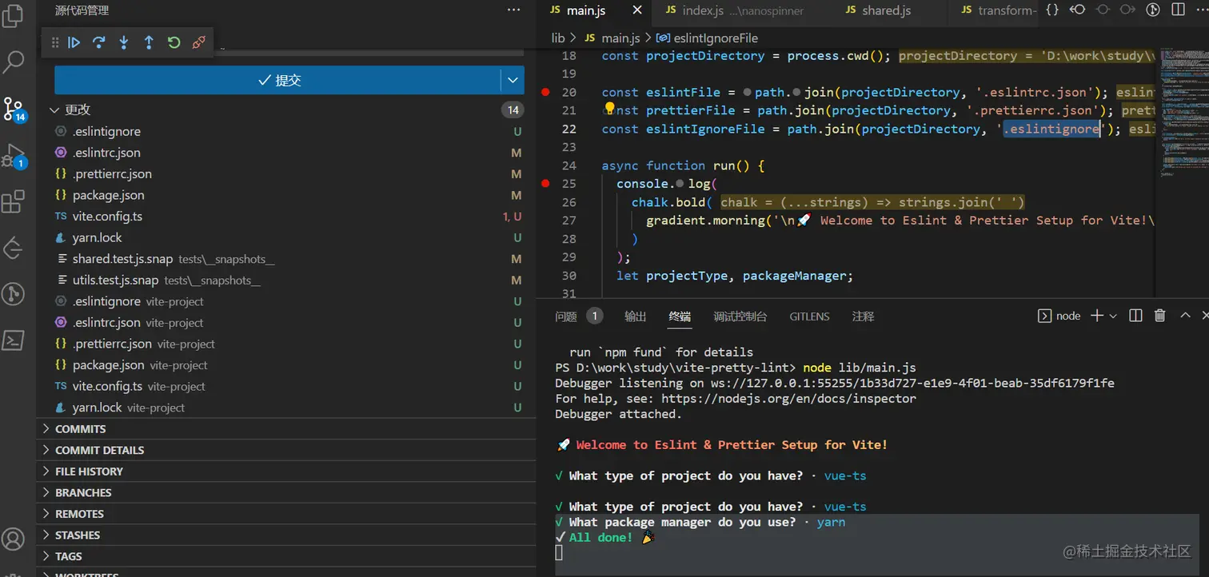The image size is (1209, 577).
Task: Open the Extensions view in activity bar
Action: click(x=14, y=201)
